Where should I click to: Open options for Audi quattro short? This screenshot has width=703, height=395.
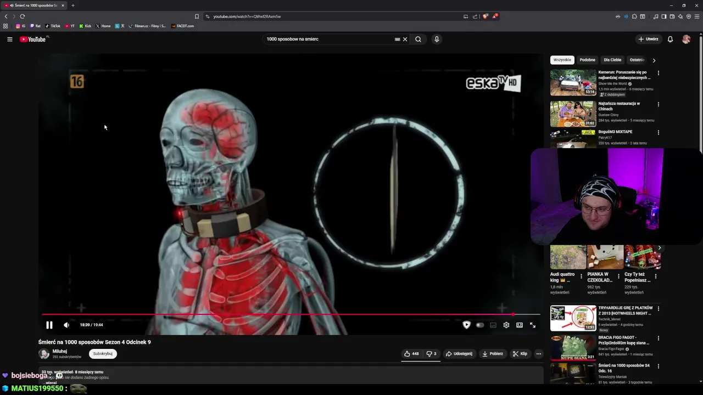click(x=581, y=276)
